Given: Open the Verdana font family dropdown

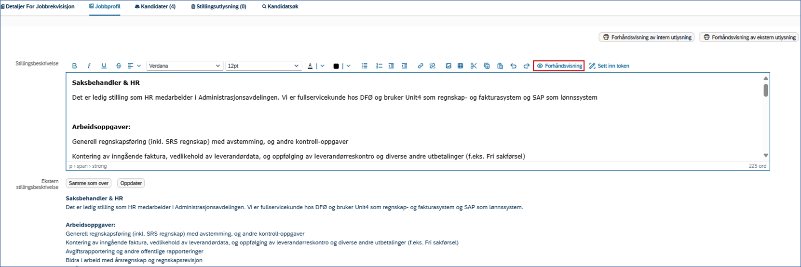Looking at the screenshot, I should click(184, 66).
